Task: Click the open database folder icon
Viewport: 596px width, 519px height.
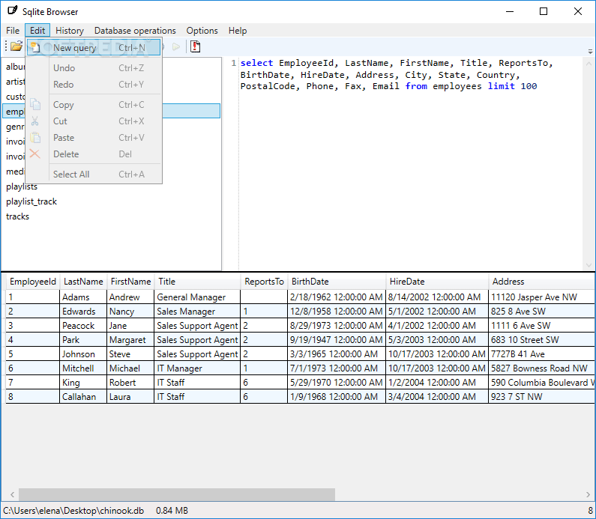Action: pyautogui.click(x=16, y=46)
